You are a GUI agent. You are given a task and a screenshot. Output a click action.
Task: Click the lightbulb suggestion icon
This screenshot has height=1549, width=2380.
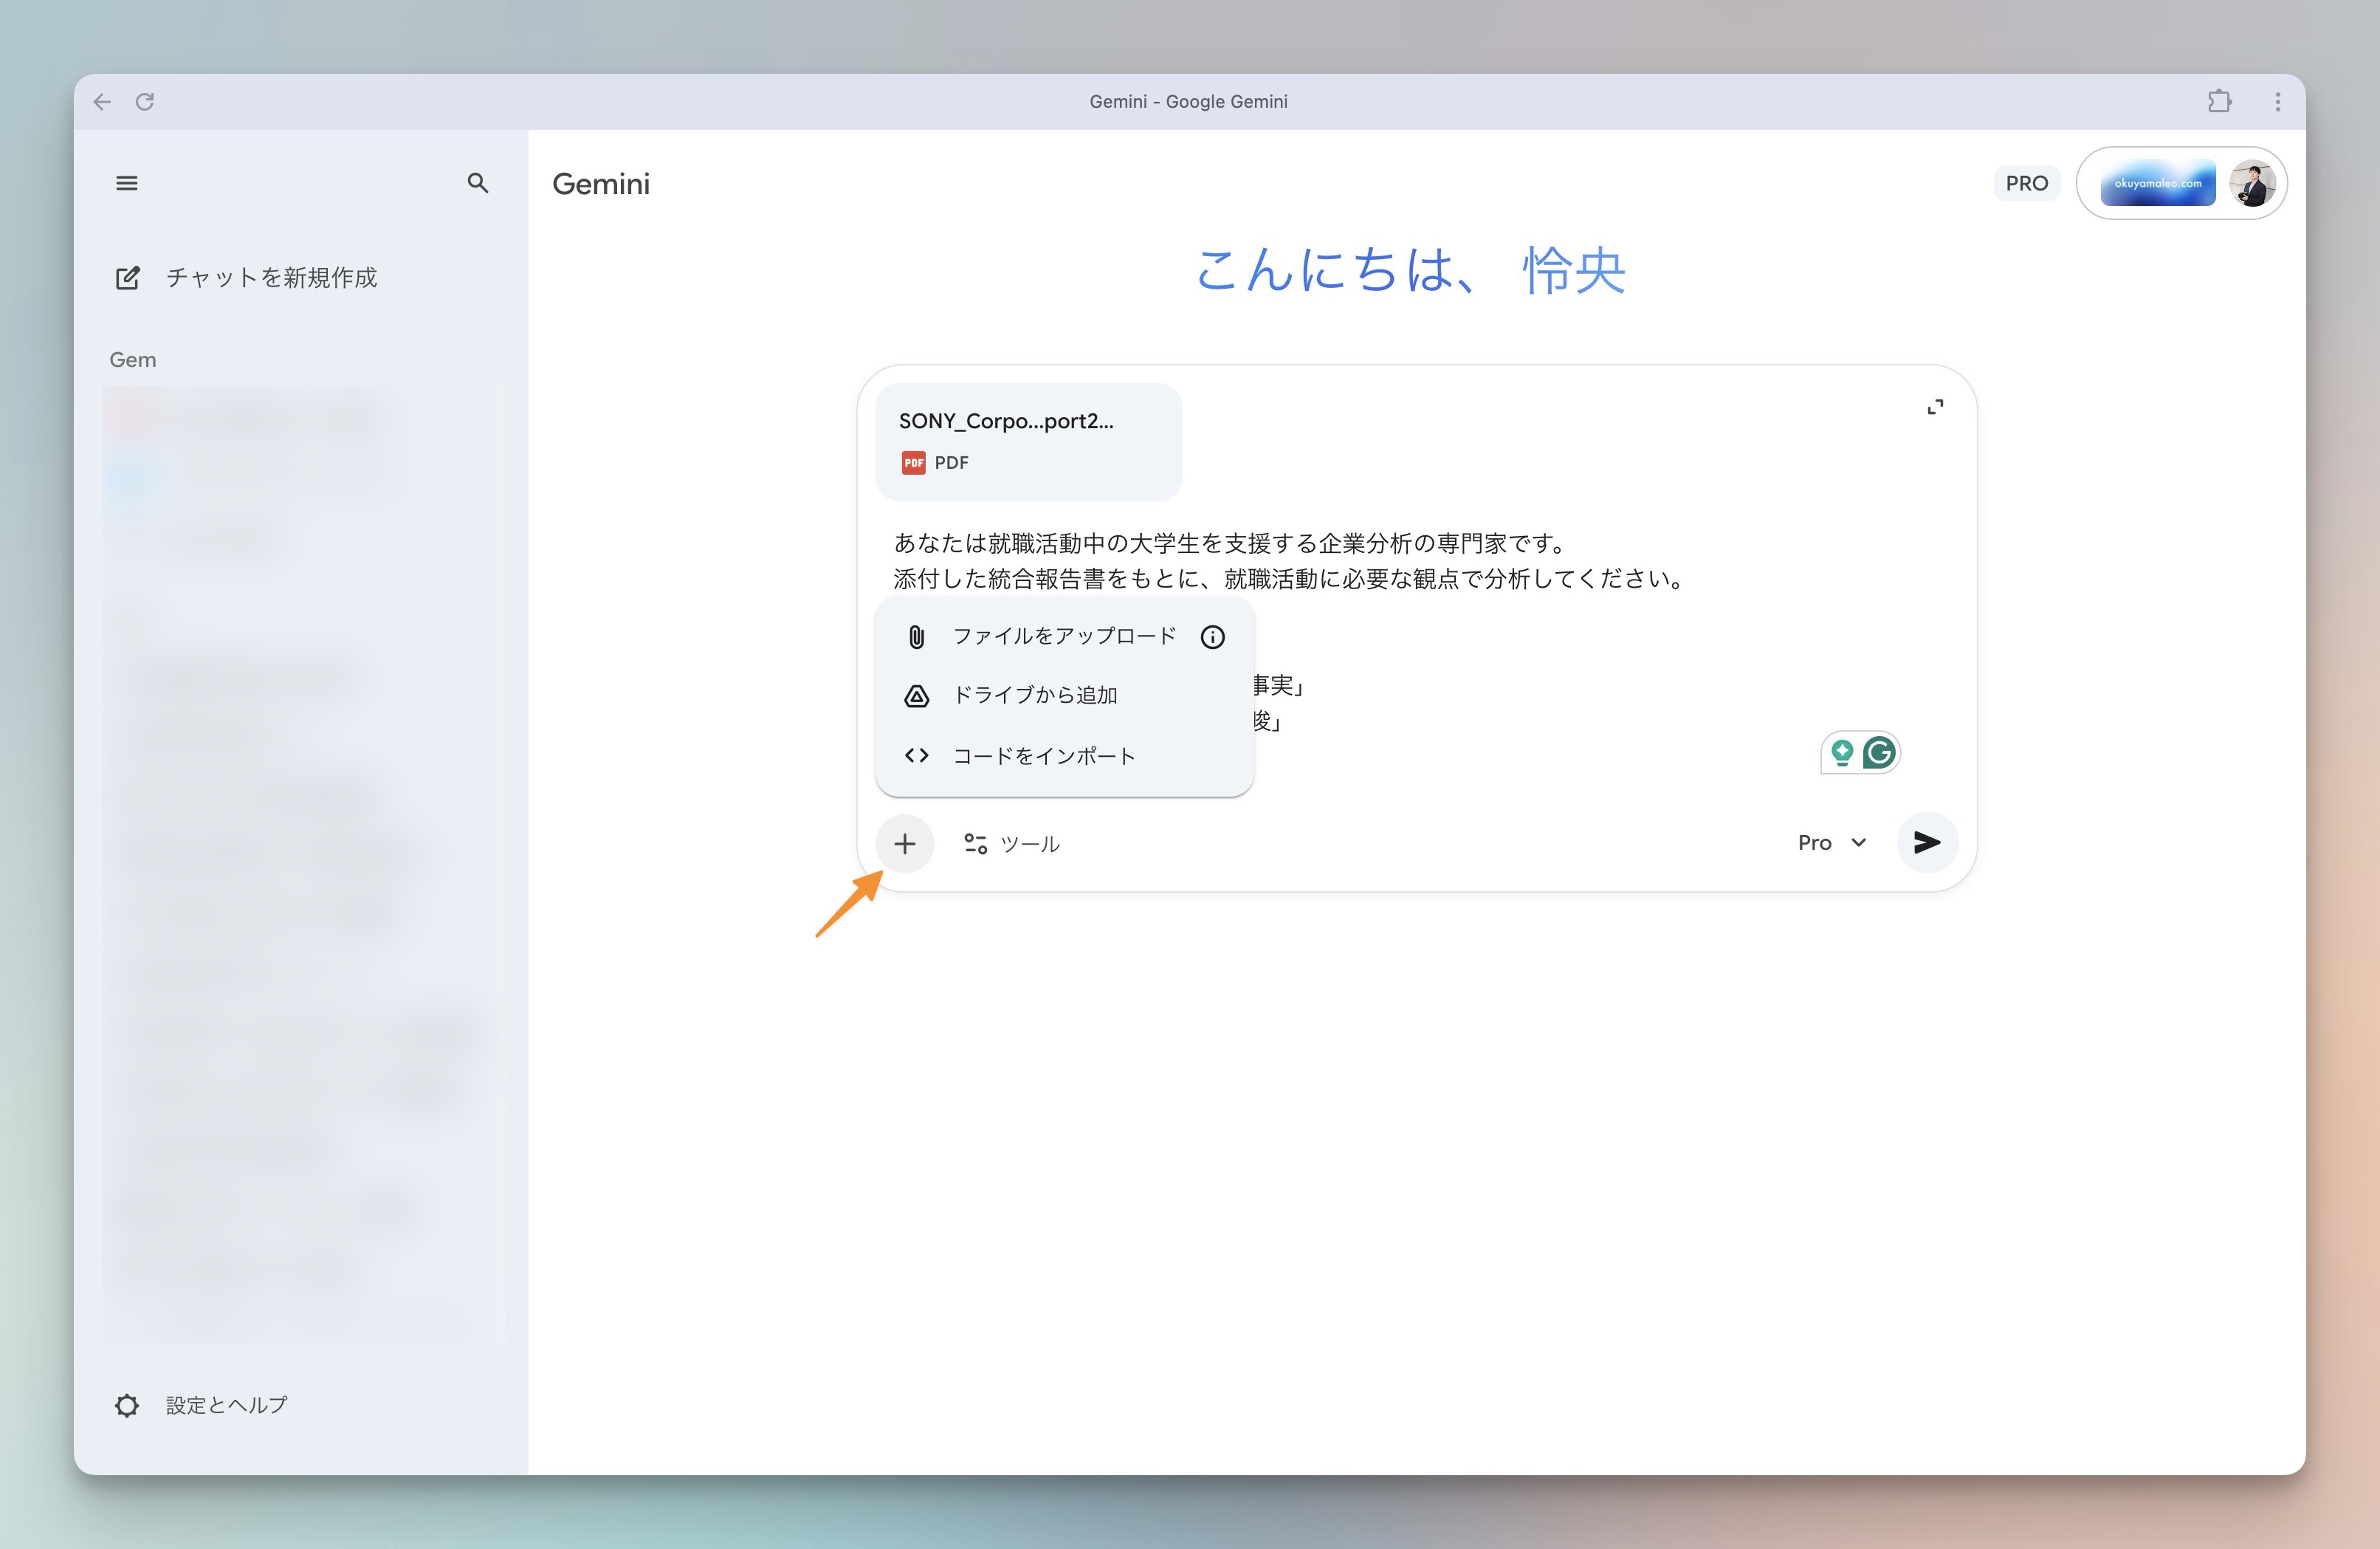1841,752
